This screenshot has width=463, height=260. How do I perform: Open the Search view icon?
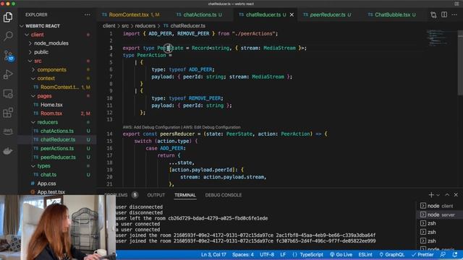(8, 36)
